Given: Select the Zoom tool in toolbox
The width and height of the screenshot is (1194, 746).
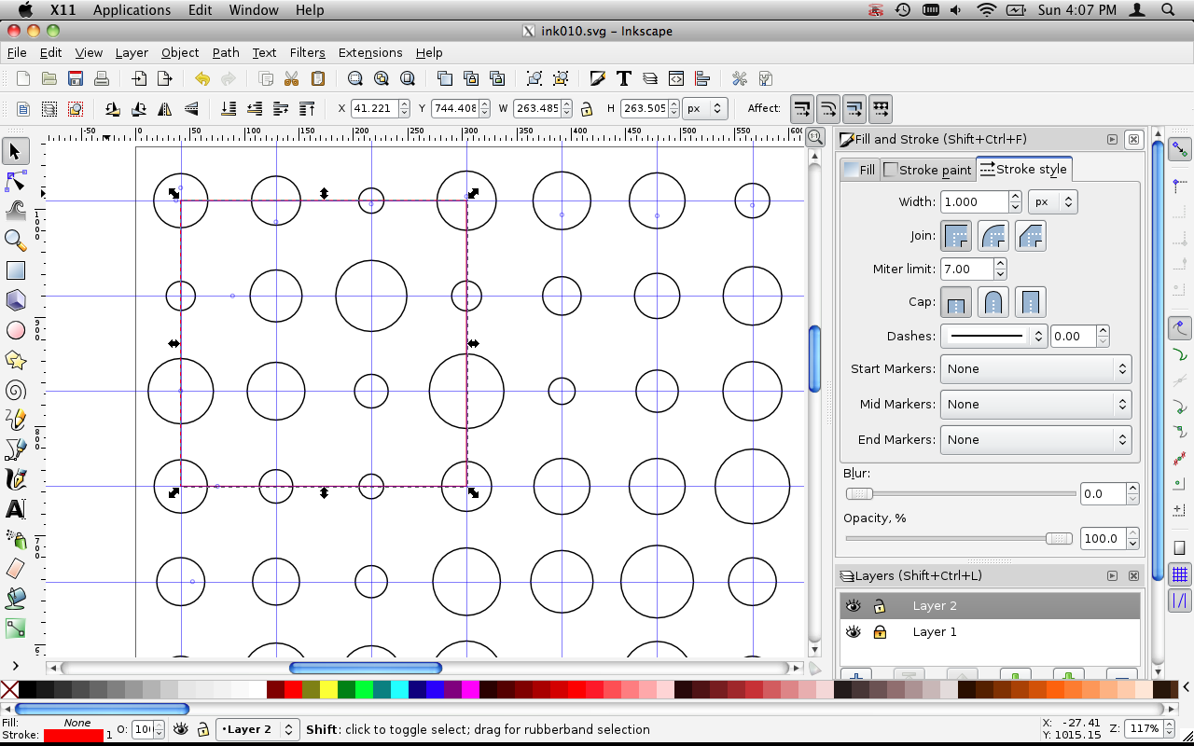Looking at the screenshot, I should click(16, 240).
